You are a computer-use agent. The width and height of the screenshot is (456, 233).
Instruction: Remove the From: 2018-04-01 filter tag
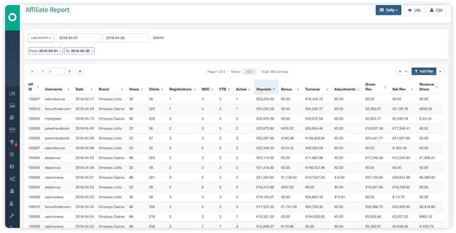tap(60, 51)
